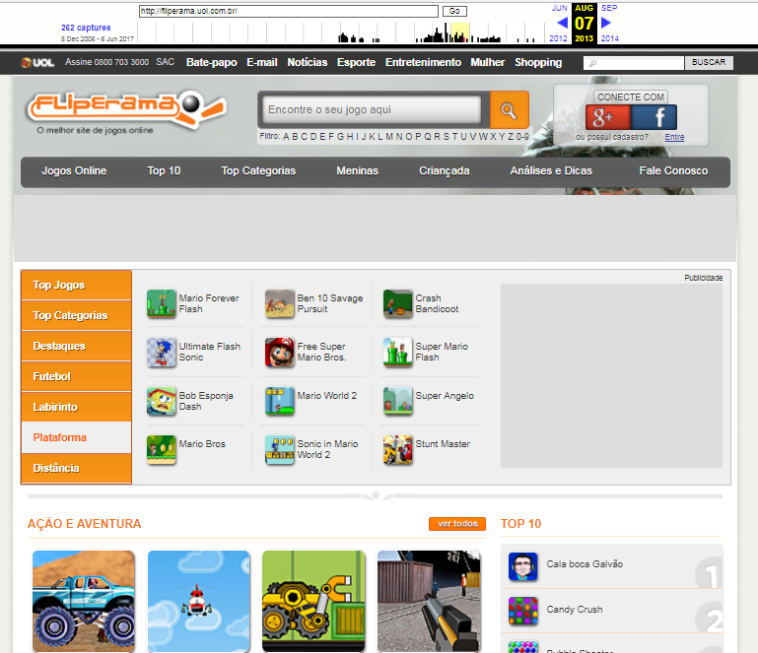
Task: Open Bob Esponja Dash icon
Action: [x=162, y=401]
